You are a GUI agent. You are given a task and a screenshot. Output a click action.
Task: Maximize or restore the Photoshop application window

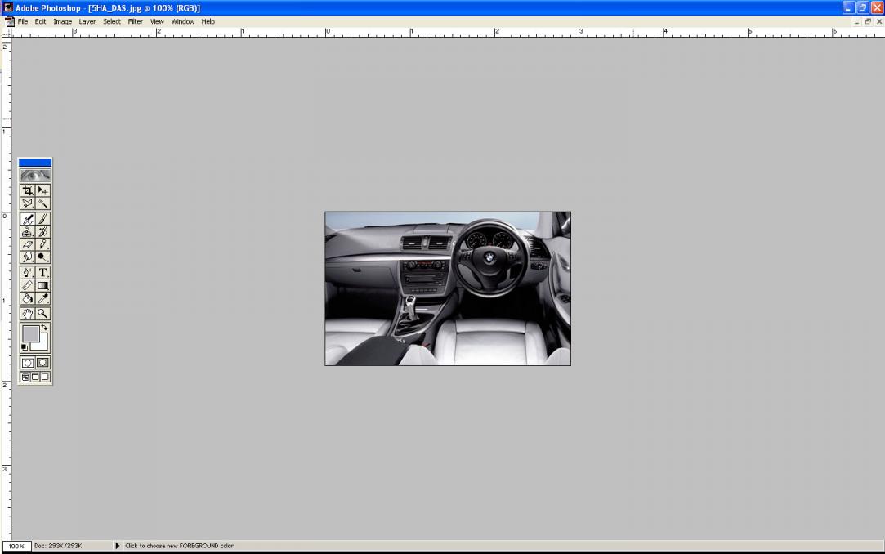click(x=862, y=7)
